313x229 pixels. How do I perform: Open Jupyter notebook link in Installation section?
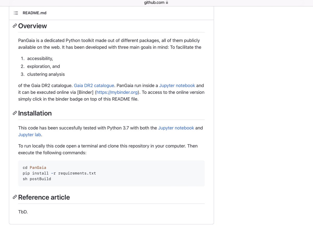coord(176,128)
